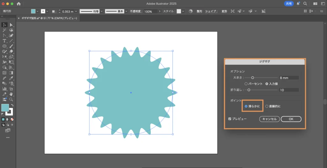This screenshot has width=327, height=168.
Task: Click the キャンセル button
Action: 269,119
